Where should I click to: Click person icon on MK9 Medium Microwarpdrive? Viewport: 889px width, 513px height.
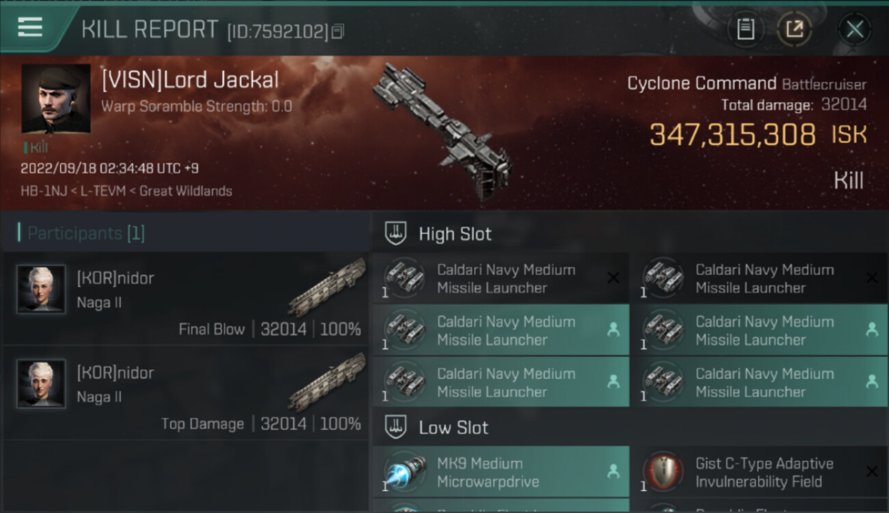(x=613, y=471)
